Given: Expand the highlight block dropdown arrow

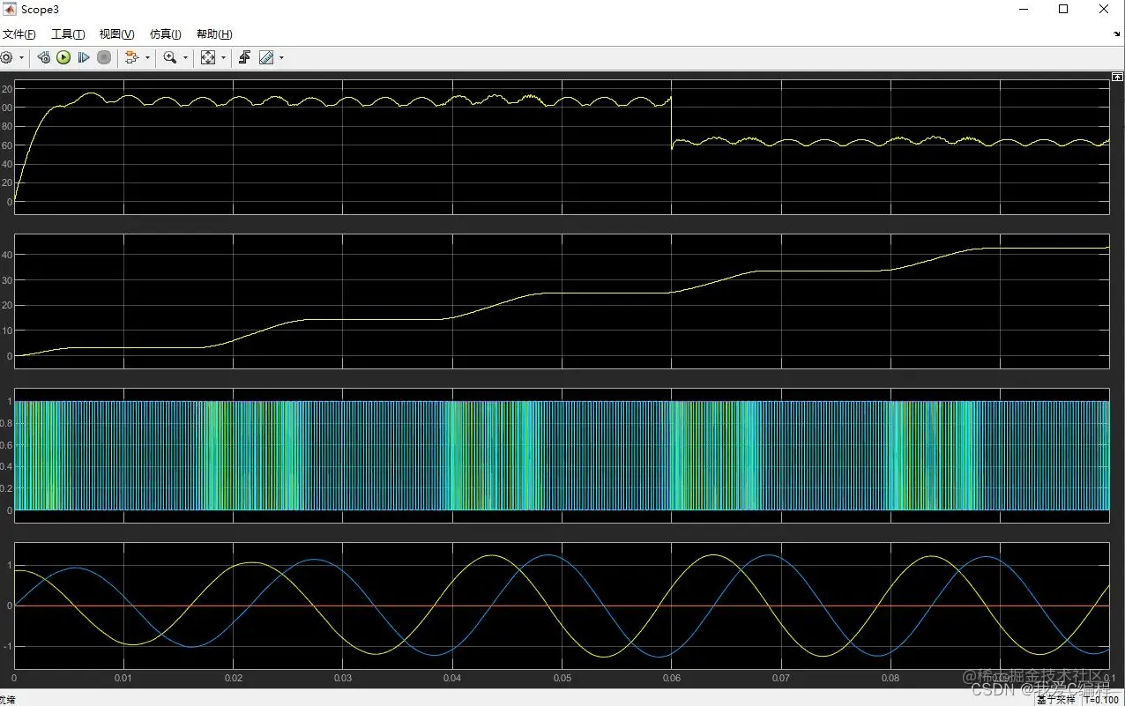Looking at the screenshot, I should click(147, 57).
